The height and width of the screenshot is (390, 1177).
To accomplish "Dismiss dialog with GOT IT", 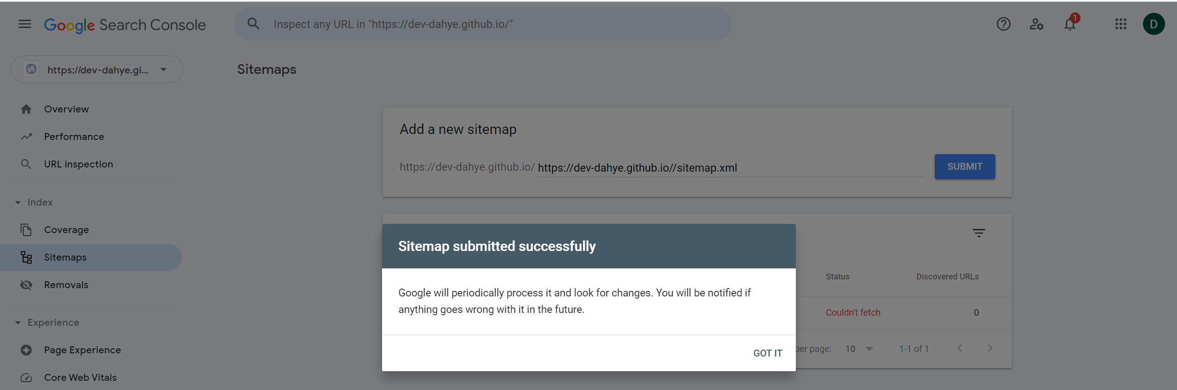I will 767,353.
